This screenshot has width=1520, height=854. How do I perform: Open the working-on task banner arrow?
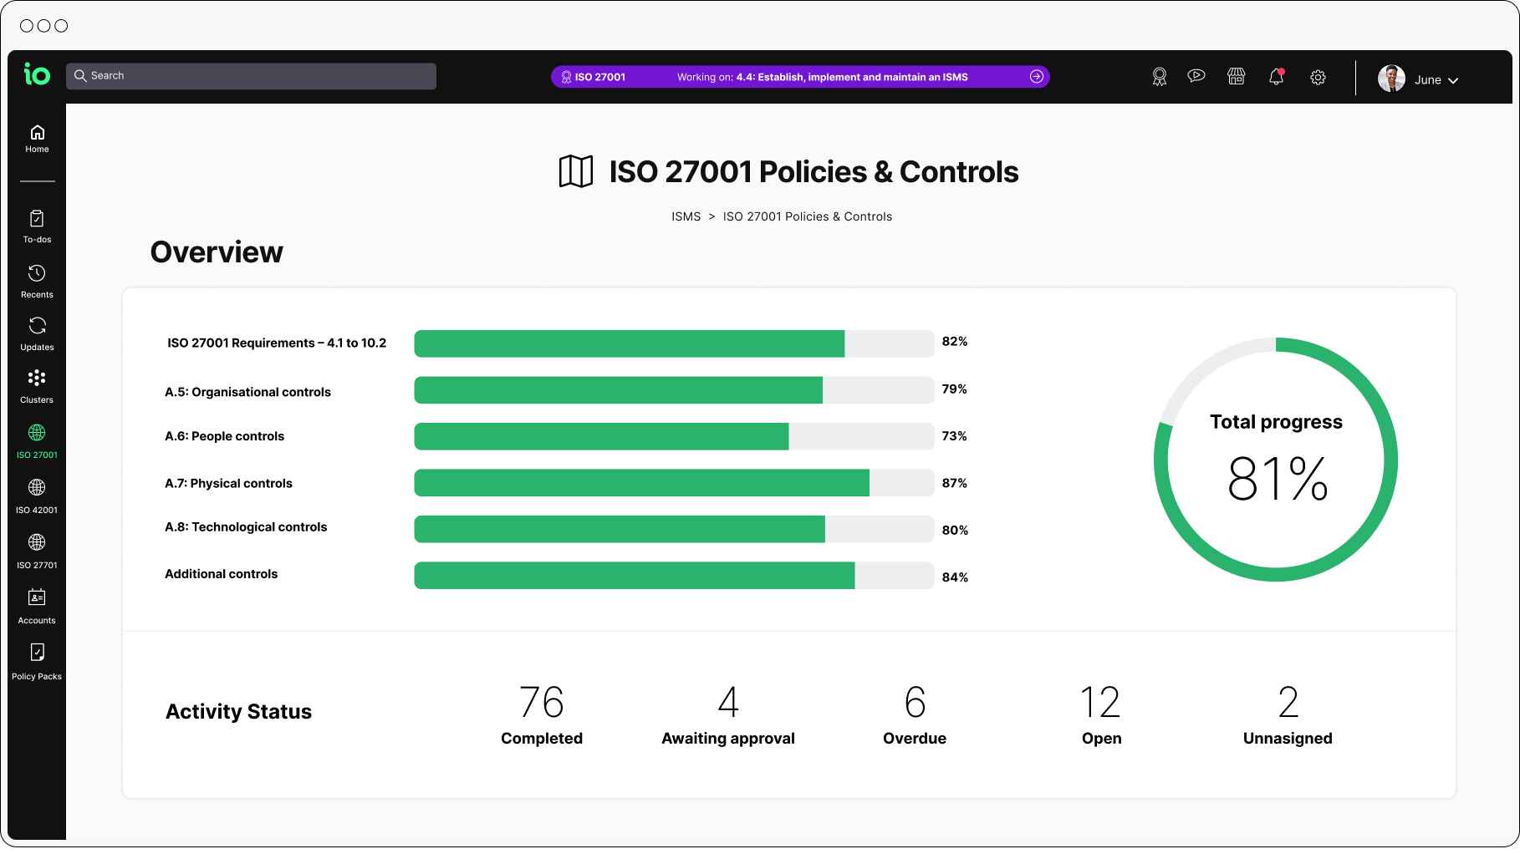click(x=1037, y=76)
